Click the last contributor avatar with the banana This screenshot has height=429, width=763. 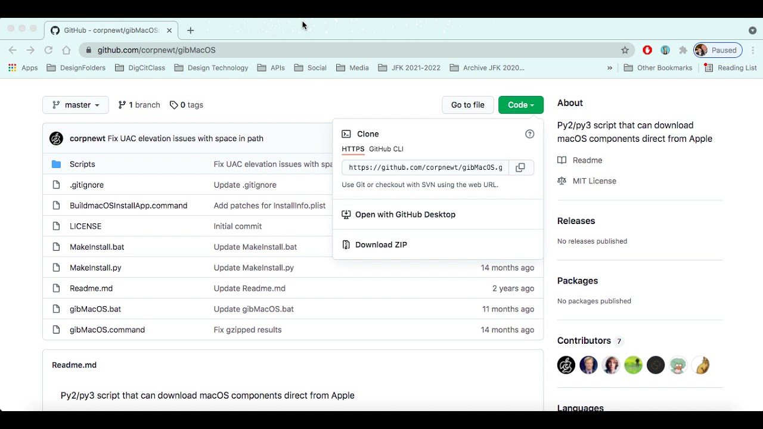[x=701, y=365]
